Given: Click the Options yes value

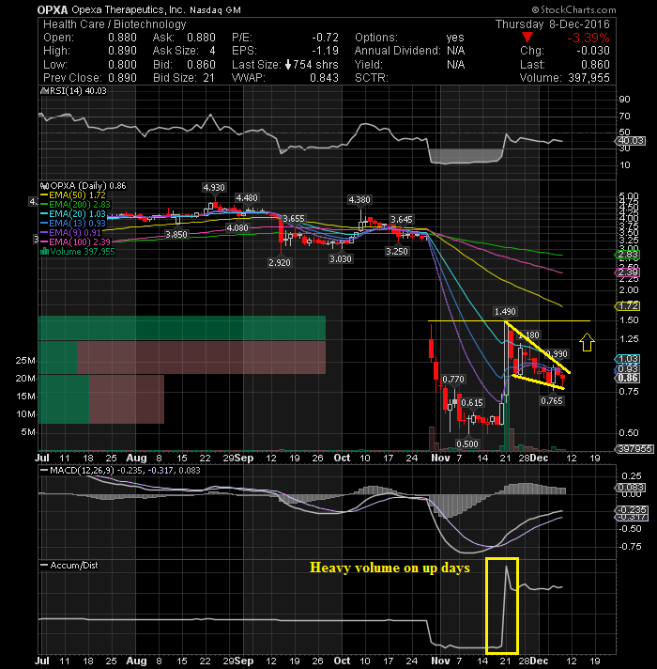Looking at the screenshot, I should pyautogui.click(x=455, y=38).
